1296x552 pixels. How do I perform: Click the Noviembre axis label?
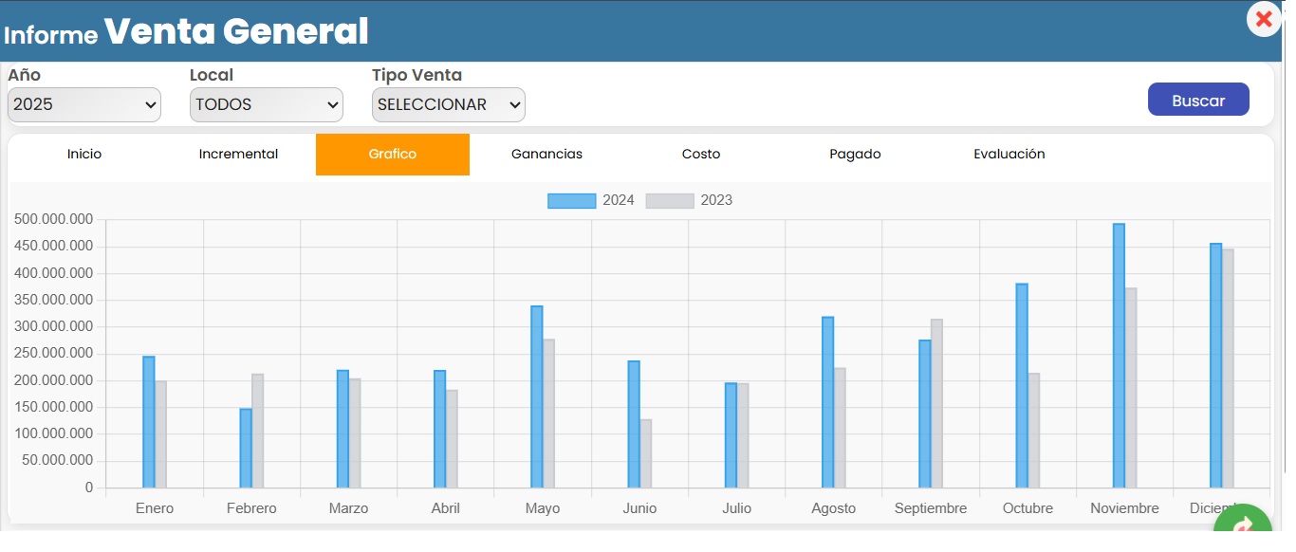[1124, 508]
